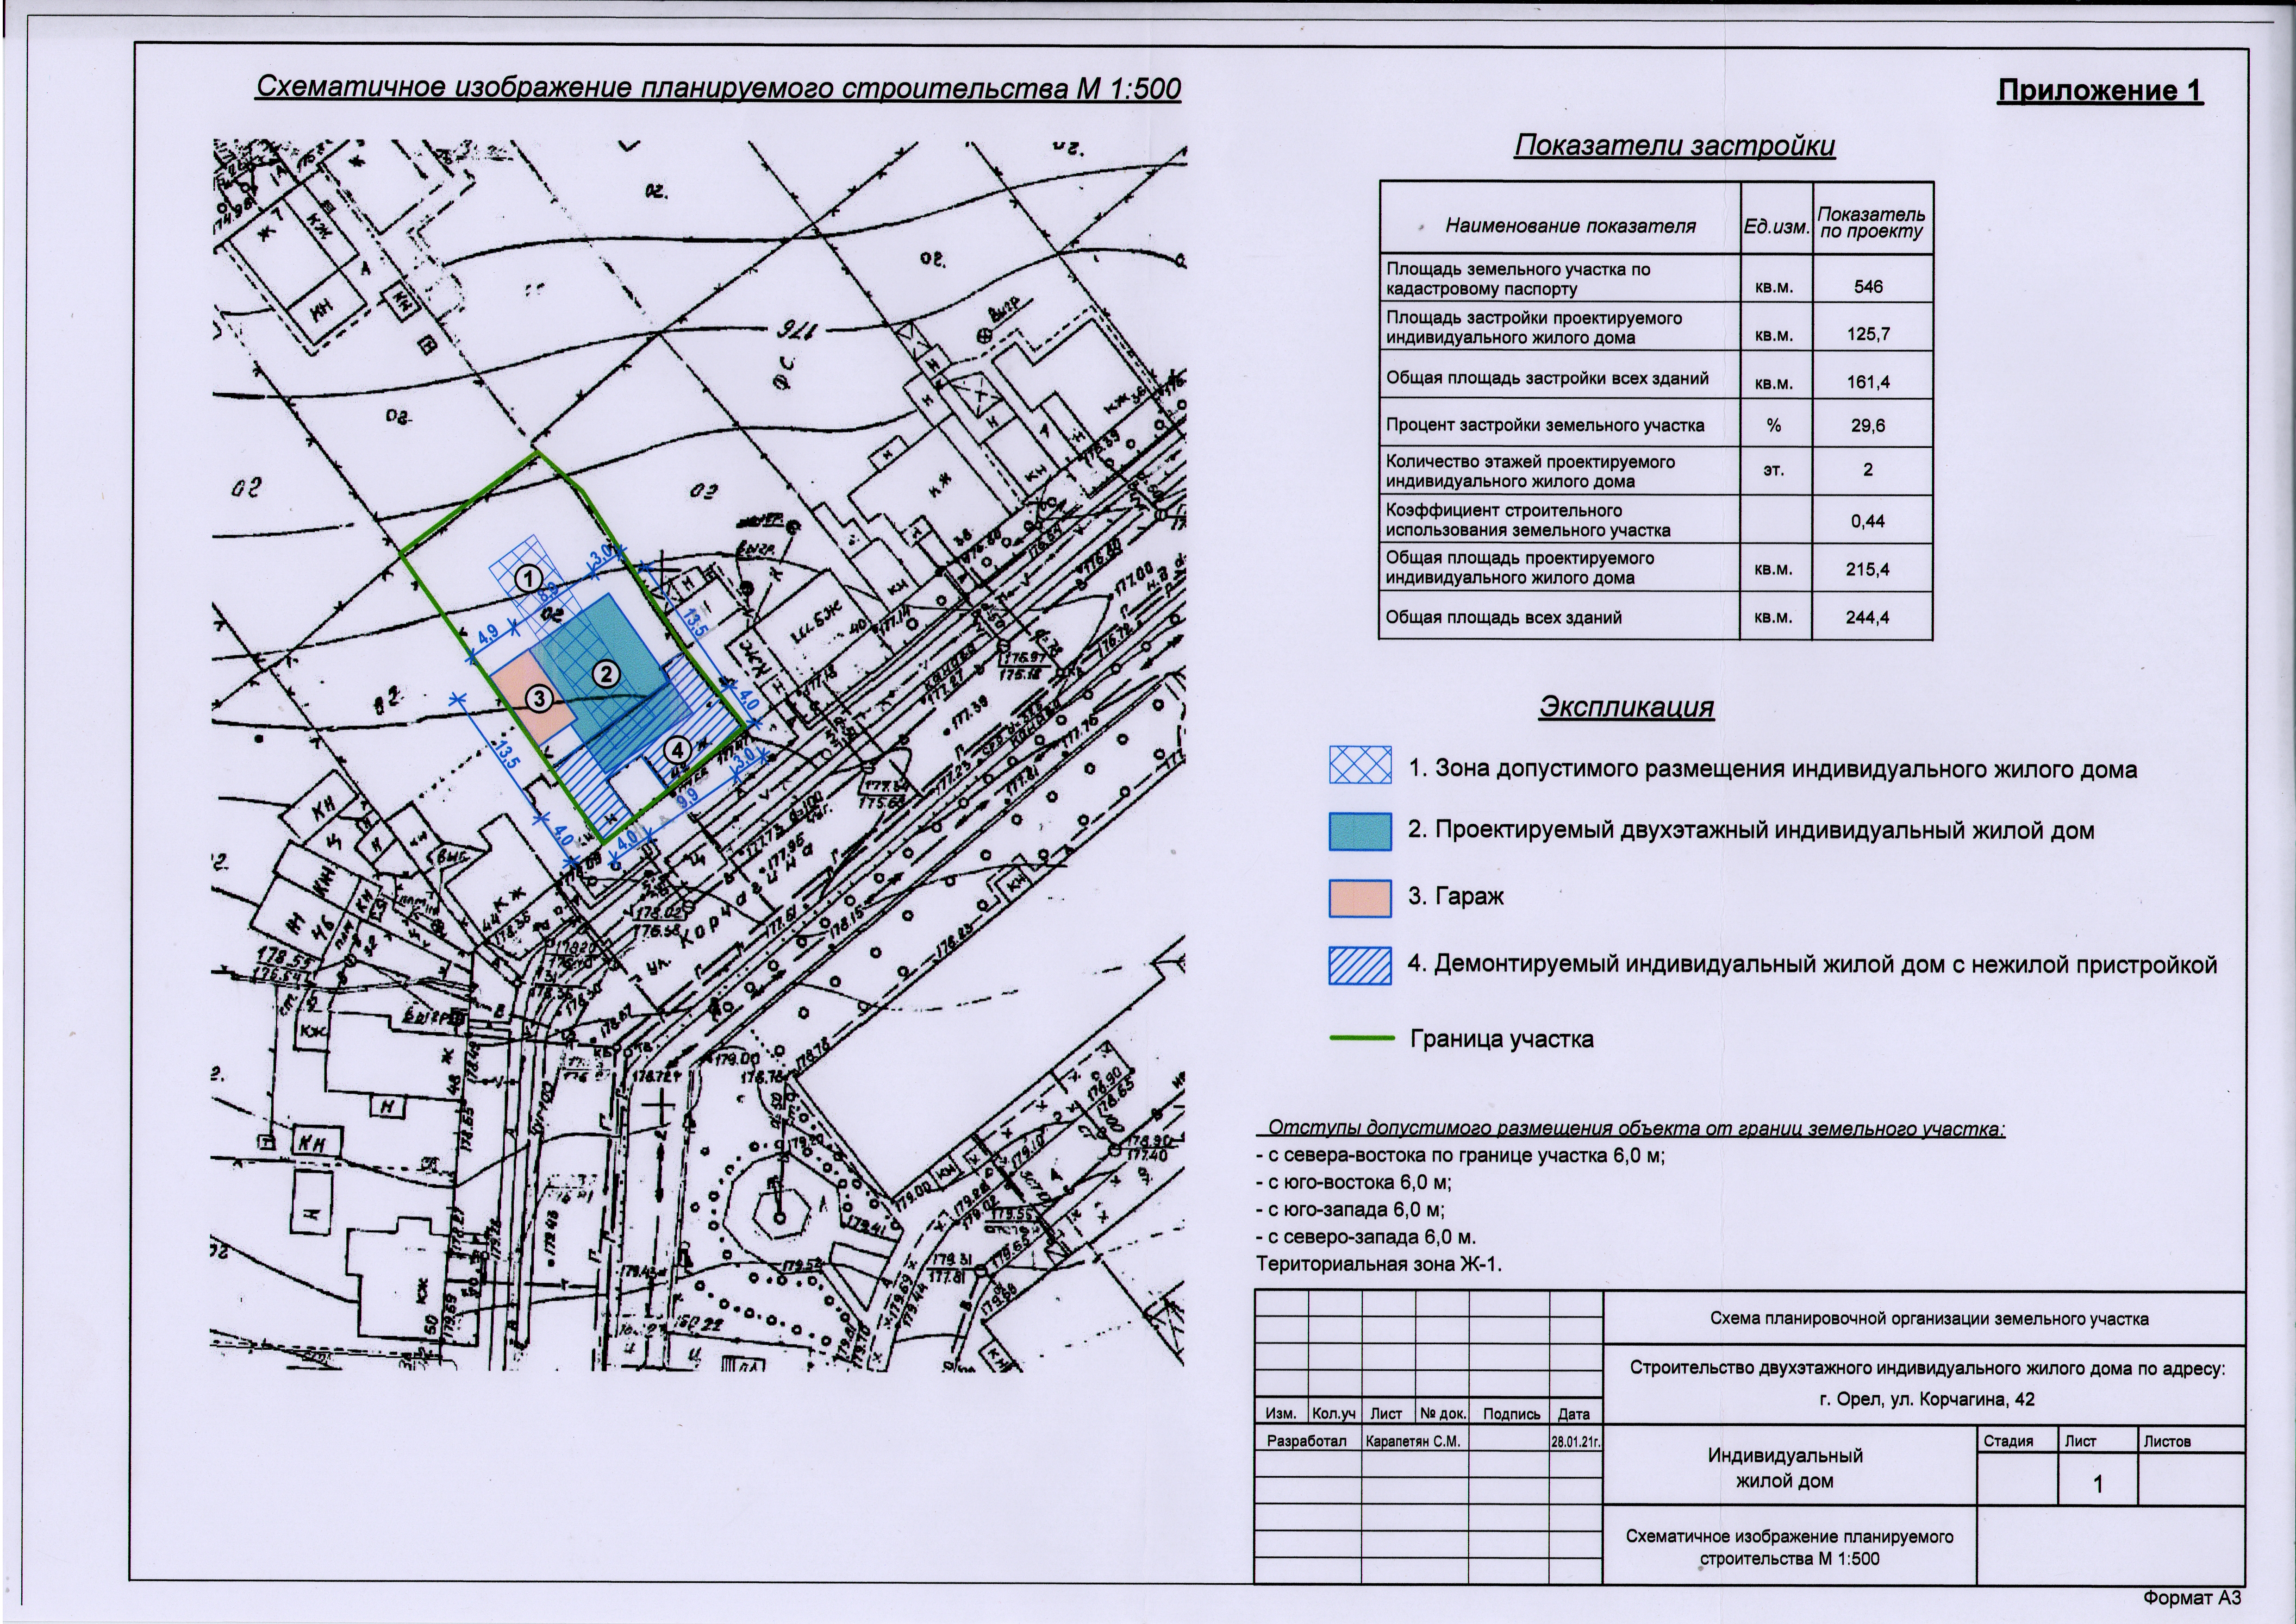Screen dimensions: 2296x1624
Task: Click the Формат А3 label at the bottom
Action: coord(2193,1597)
